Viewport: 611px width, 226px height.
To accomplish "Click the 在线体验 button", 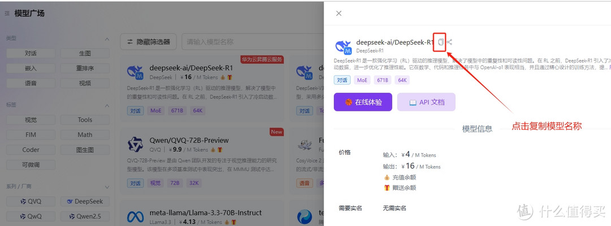I will point(363,102).
